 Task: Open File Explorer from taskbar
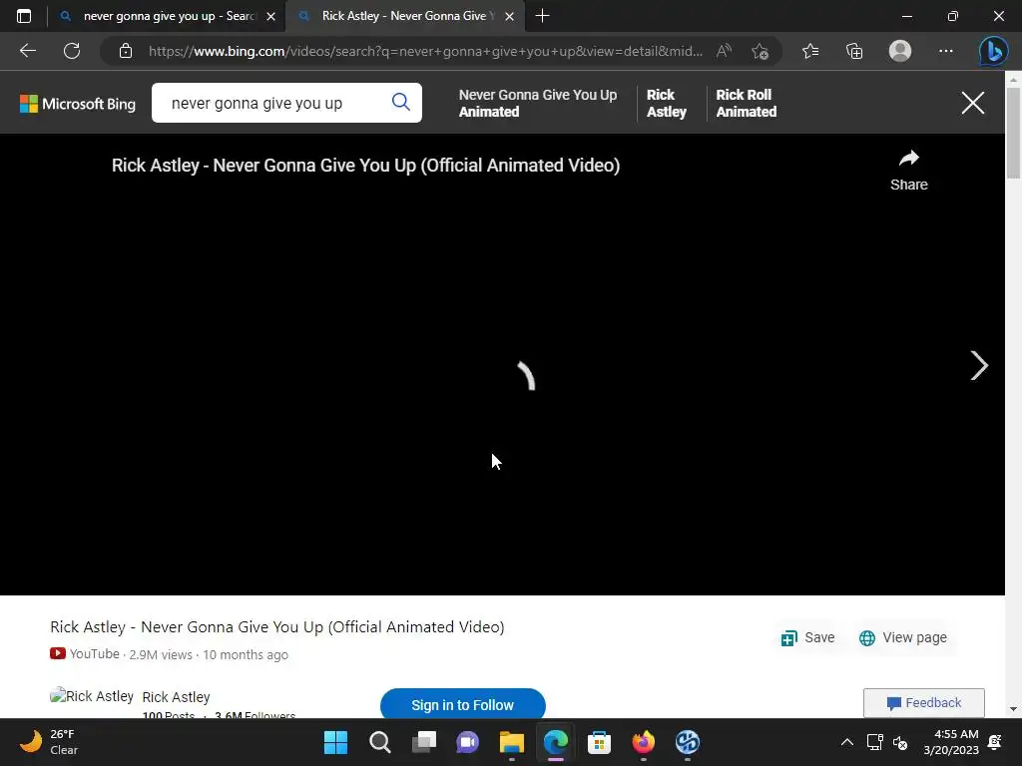(512, 742)
